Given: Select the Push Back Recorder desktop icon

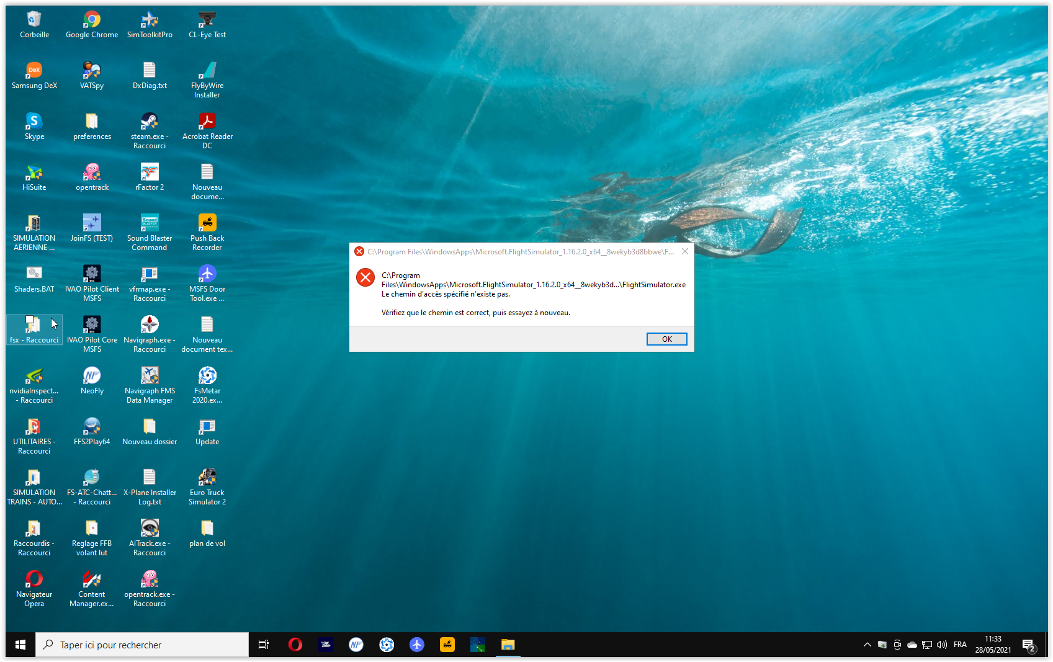Looking at the screenshot, I should point(207,233).
